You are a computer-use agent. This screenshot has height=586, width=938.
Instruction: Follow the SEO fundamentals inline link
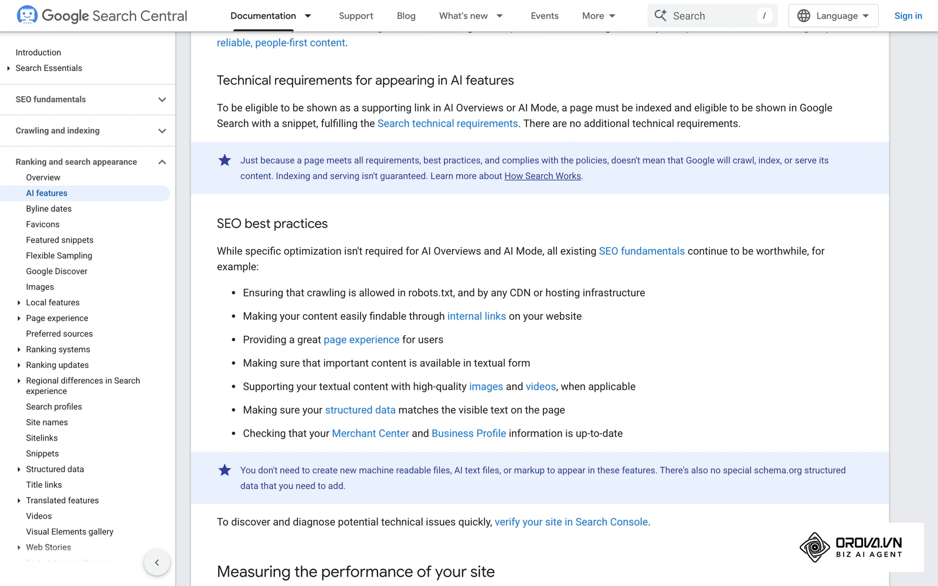(x=642, y=251)
